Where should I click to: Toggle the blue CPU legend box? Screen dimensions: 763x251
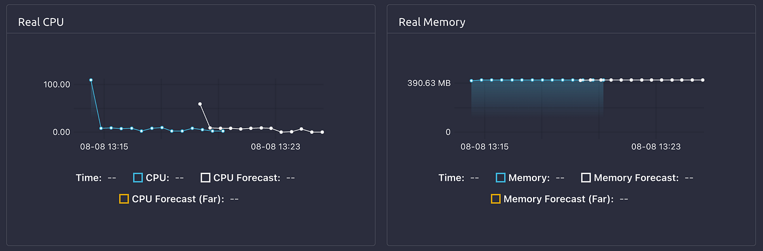tap(138, 178)
